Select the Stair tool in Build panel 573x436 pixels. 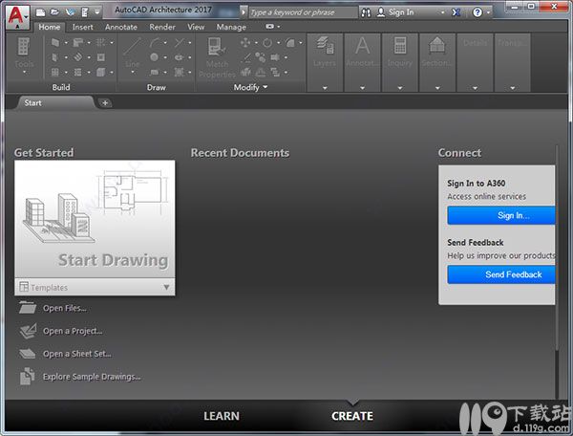78,57
